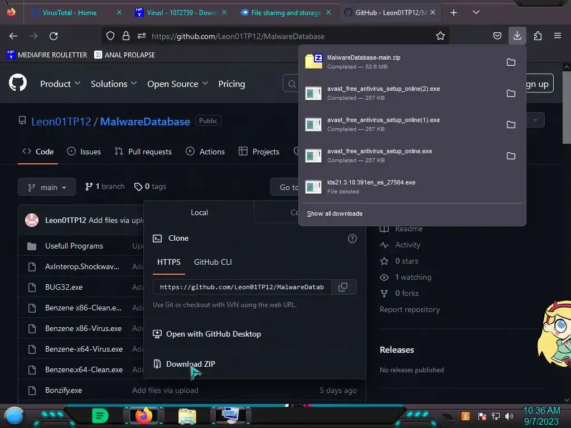This screenshot has height=428, width=571.
Task: Click the volume speaker tray icon
Action: click(509, 416)
